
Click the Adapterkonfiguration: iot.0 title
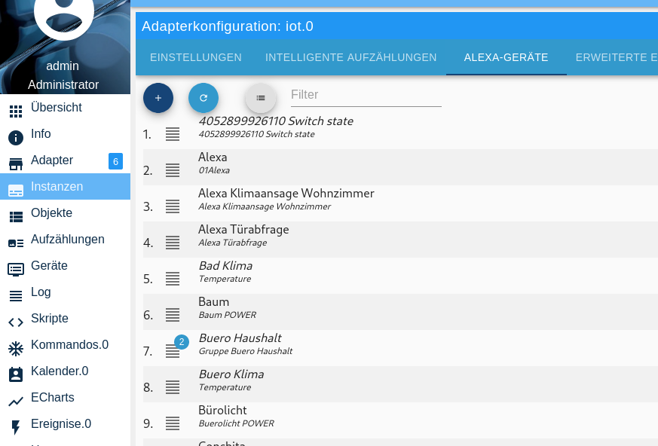(228, 26)
